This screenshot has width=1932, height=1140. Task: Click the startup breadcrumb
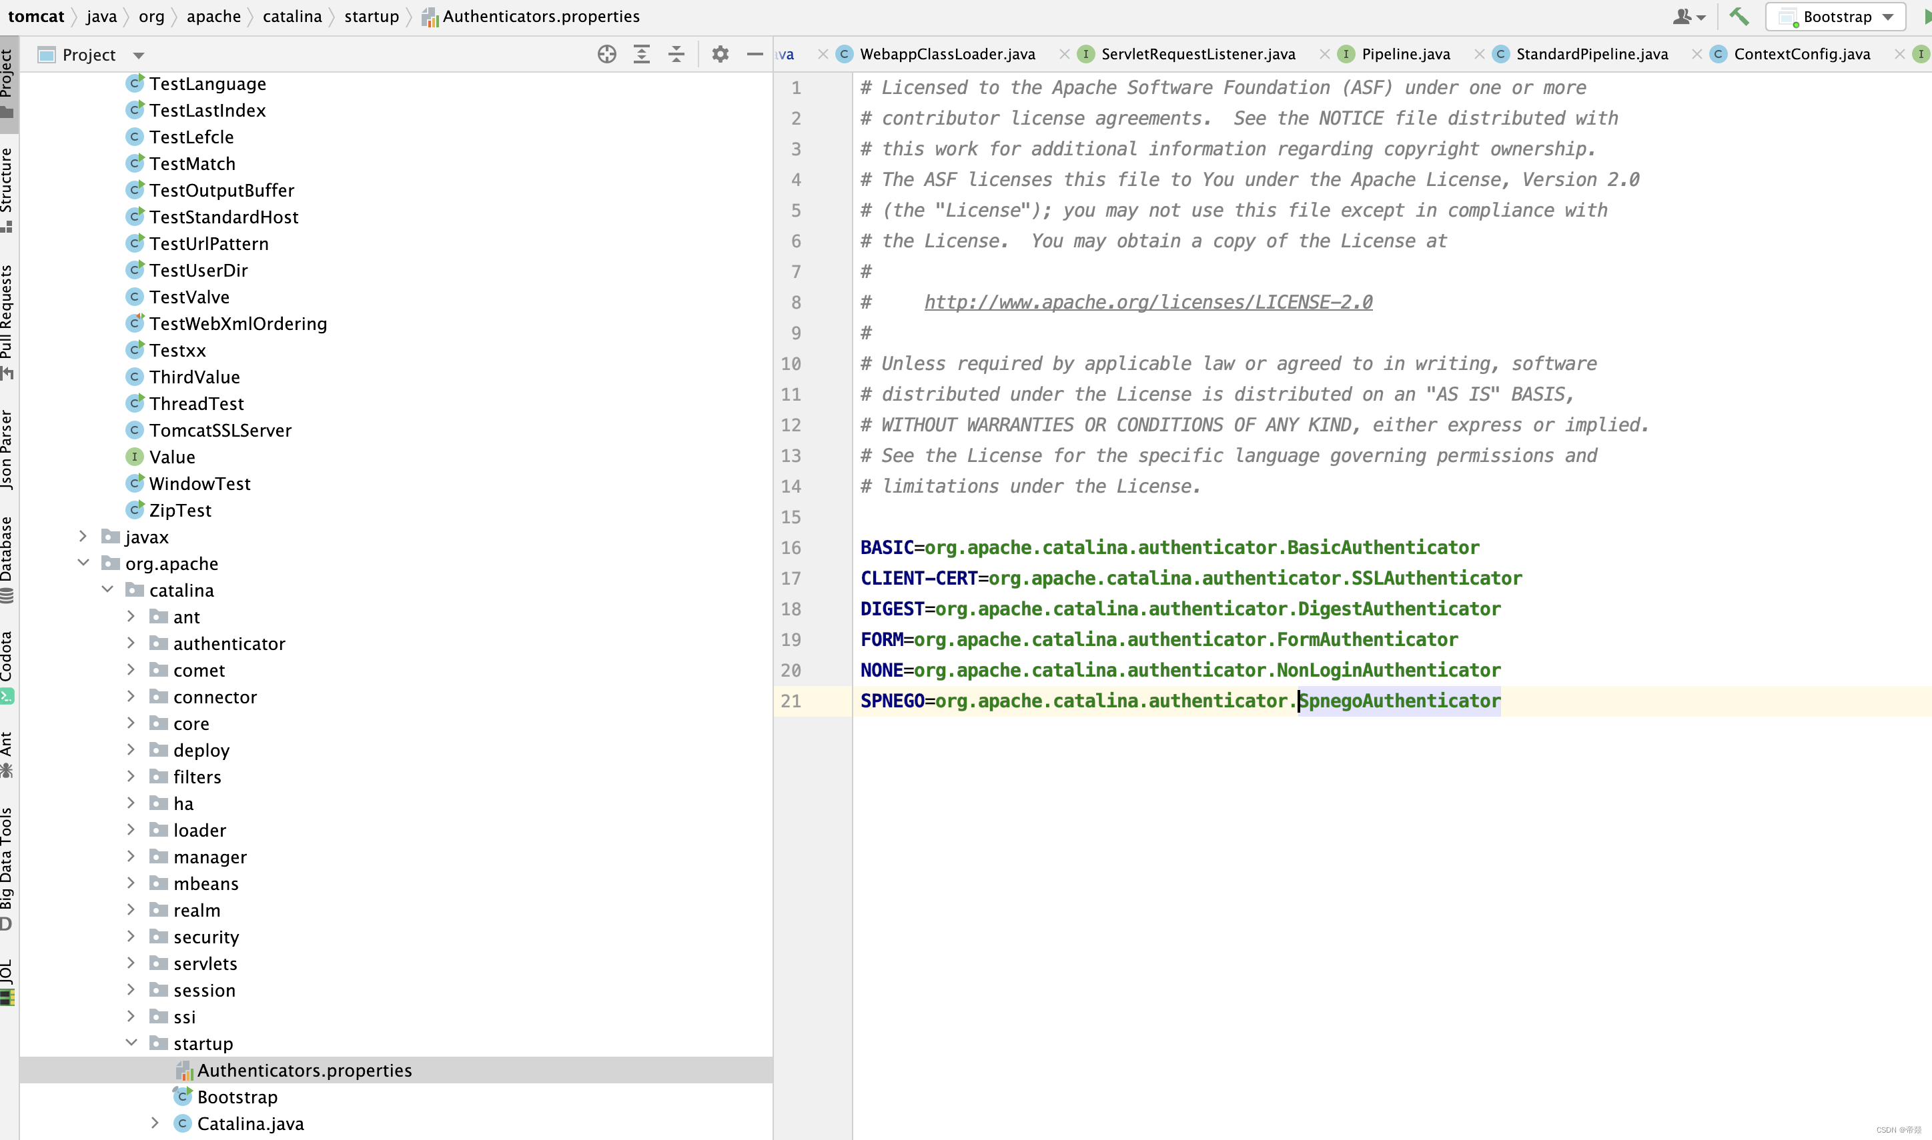[x=371, y=16]
